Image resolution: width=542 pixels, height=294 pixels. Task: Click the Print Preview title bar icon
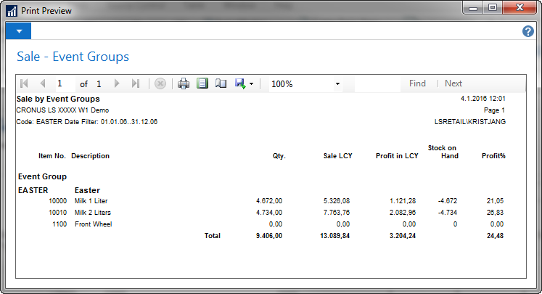[11, 9]
